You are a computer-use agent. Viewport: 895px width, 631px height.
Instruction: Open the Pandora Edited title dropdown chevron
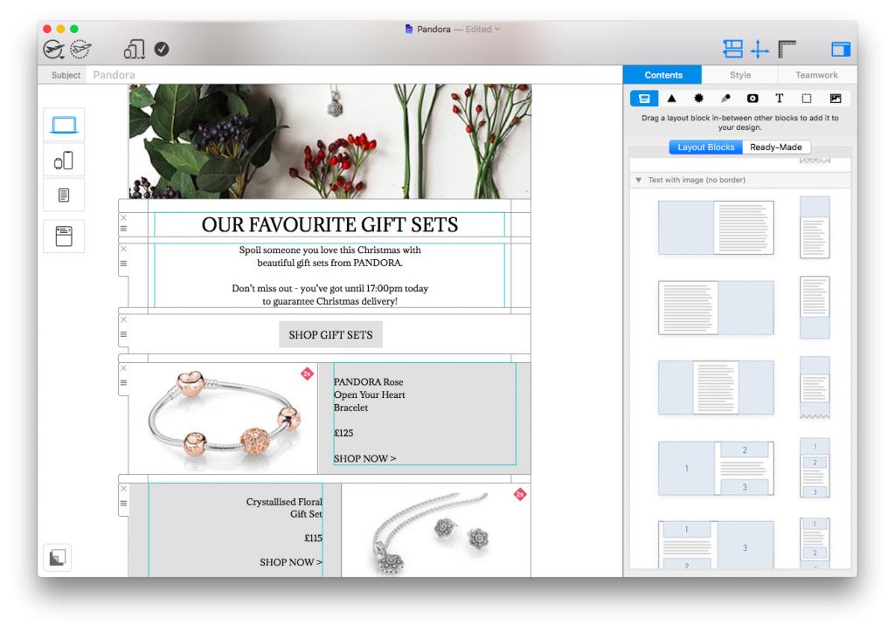coord(497,29)
